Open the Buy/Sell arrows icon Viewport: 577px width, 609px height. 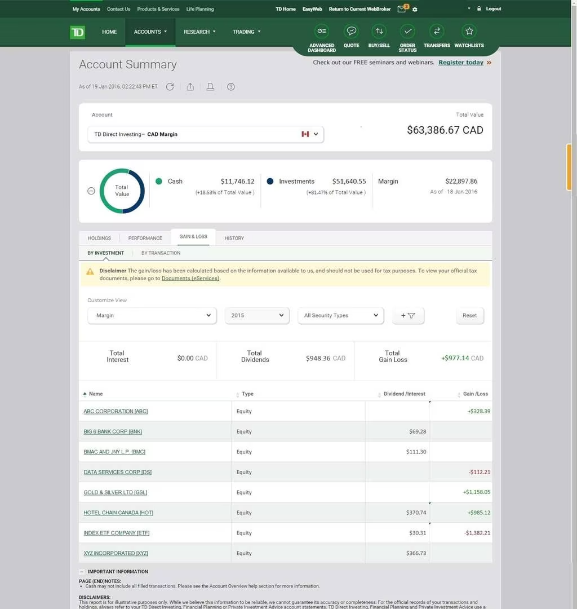pos(379,31)
